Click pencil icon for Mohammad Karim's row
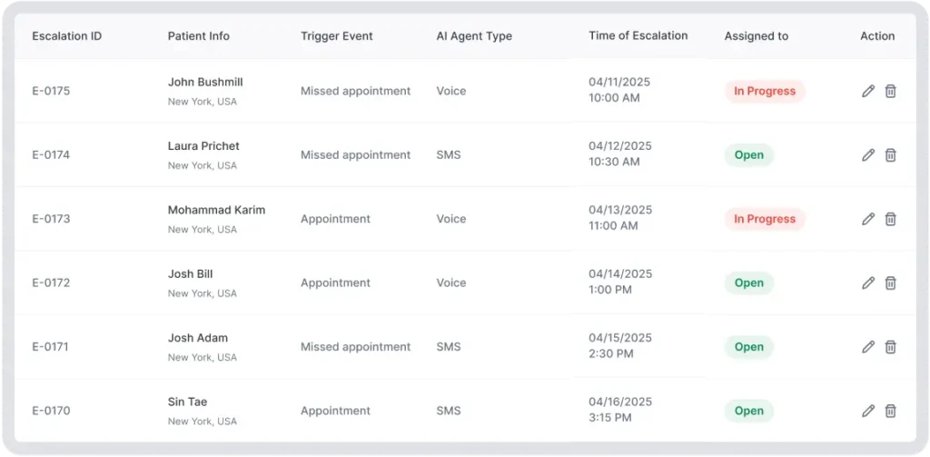This screenshot has width=930, height=457. 868,219
